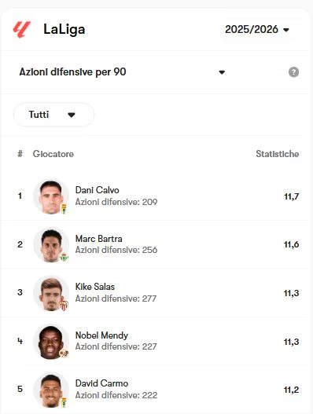Expand the Azioni difensive per 90 selector
This screenshot has width=313, height=414.
click(123, 72)
